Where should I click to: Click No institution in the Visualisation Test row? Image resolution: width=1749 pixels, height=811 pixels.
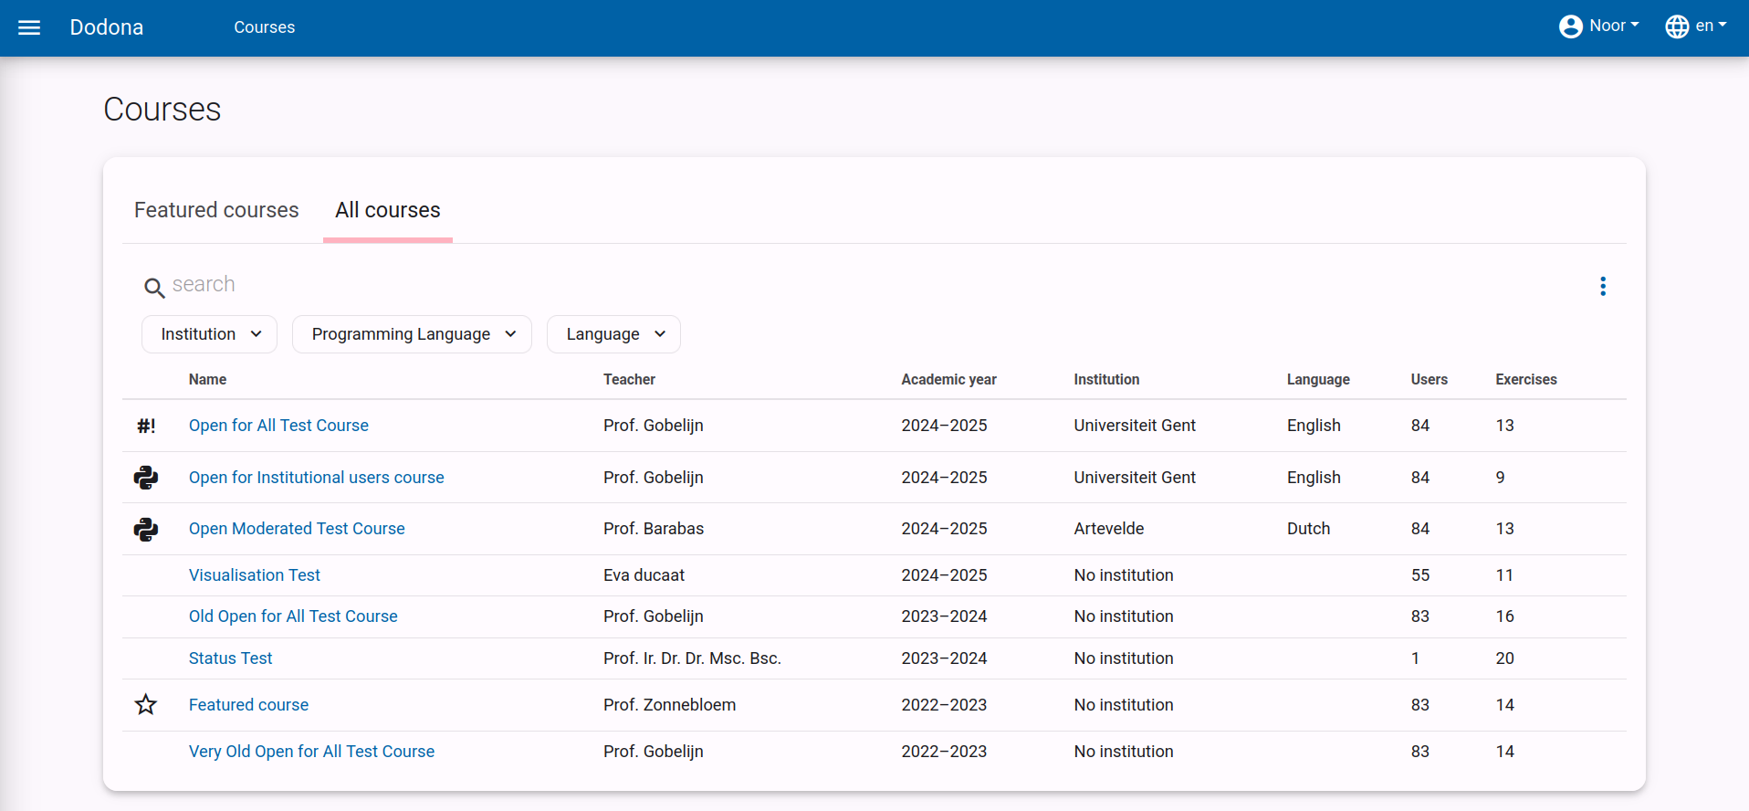(1124, 575)
